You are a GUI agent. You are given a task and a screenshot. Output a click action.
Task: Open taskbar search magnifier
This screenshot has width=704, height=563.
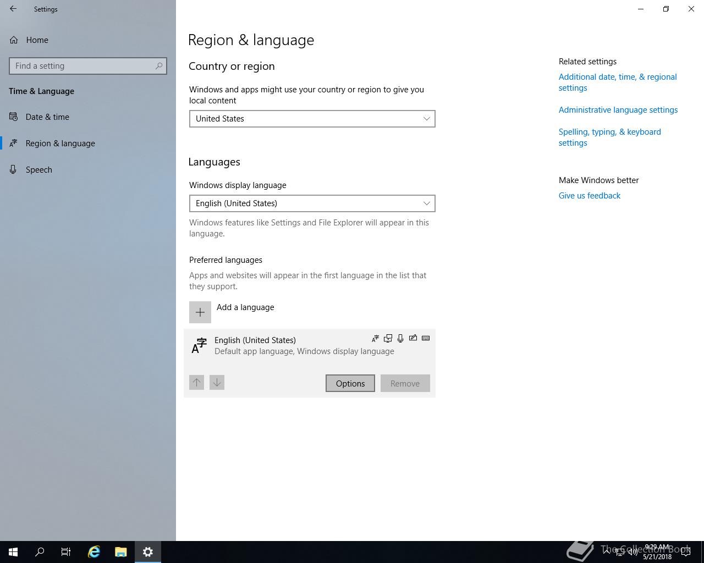point(40,552)
